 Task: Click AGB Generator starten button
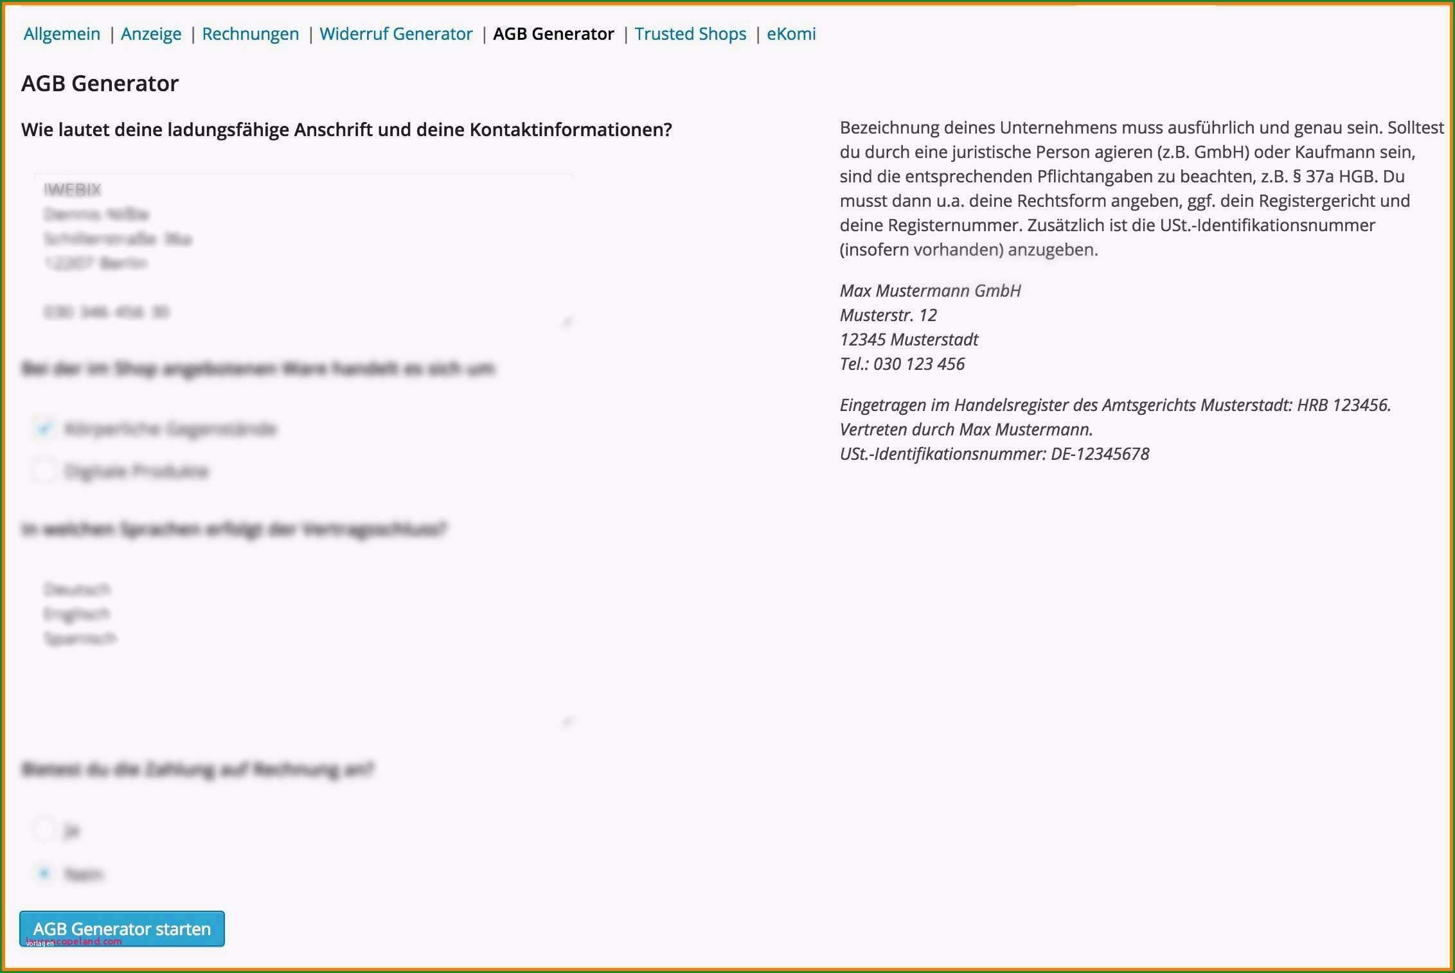click(123, 929)
